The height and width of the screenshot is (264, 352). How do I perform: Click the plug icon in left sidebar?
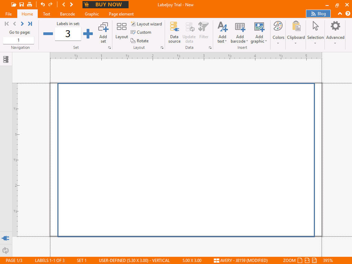tap(5, 238)
